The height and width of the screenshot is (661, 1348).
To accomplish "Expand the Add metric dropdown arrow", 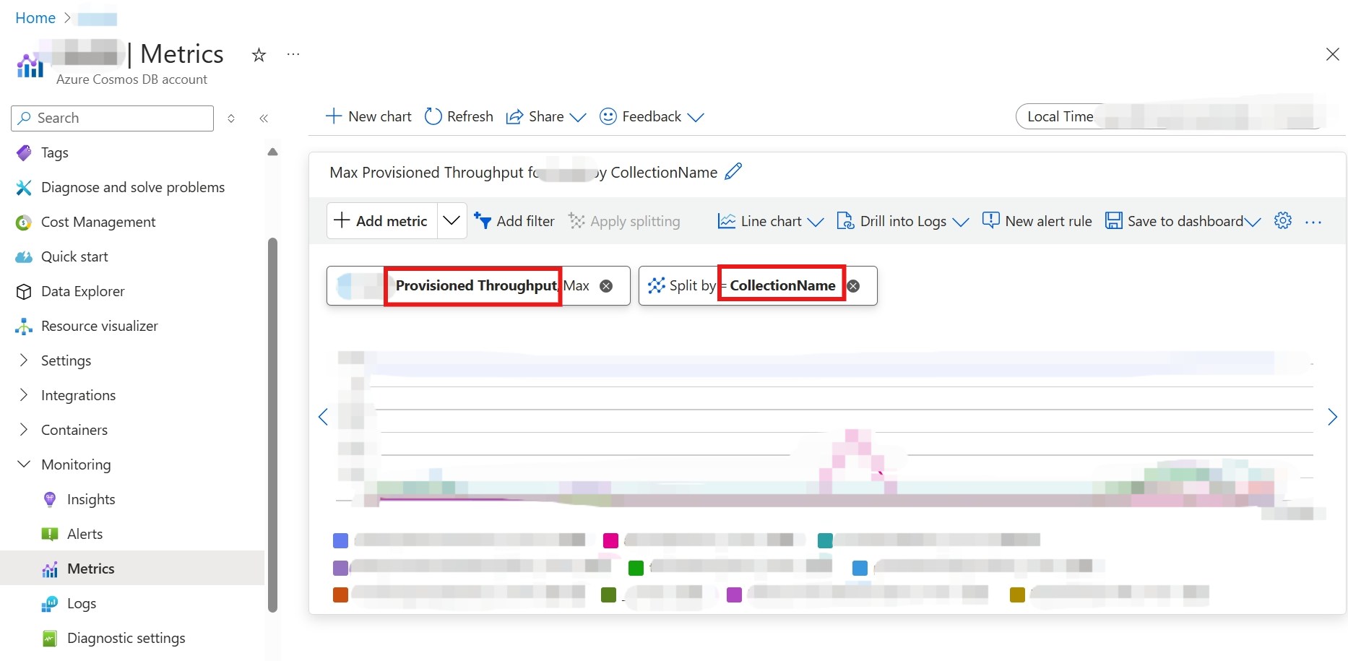I will [451, 220].
